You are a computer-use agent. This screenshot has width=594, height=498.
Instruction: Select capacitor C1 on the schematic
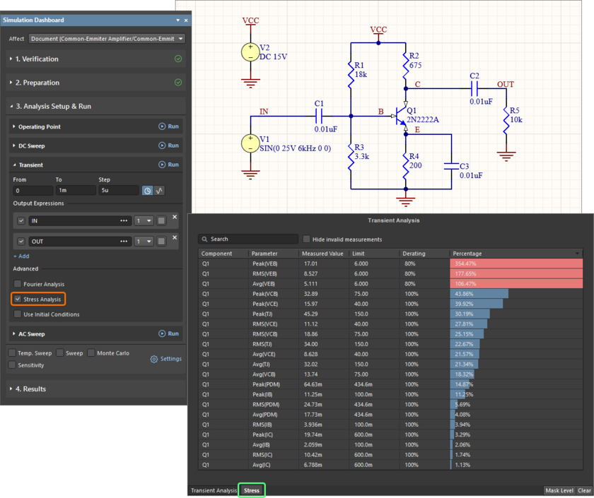click(x=319, y=116)
